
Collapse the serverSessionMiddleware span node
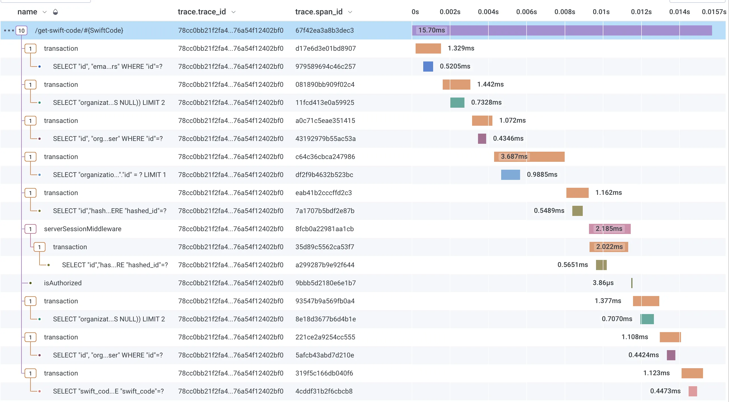[30, 229]
